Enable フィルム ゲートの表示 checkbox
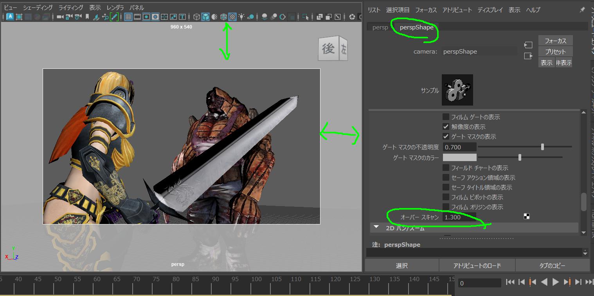The width and height of the screenshot is (594, 296). click(x=446, y=117)
